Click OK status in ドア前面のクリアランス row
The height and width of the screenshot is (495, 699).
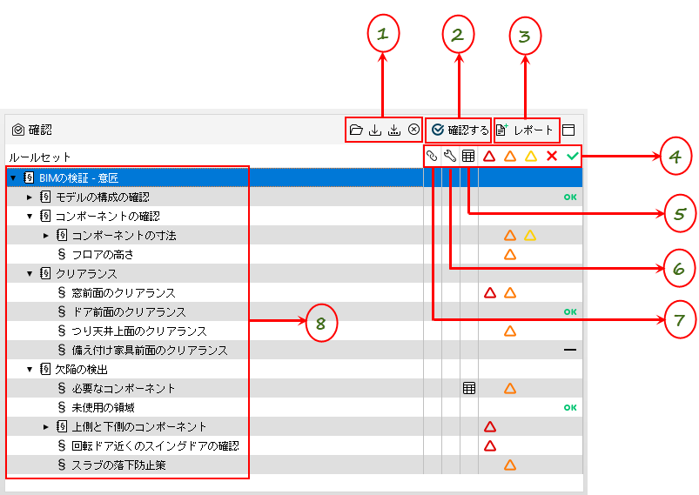click(x=570, y=312)
